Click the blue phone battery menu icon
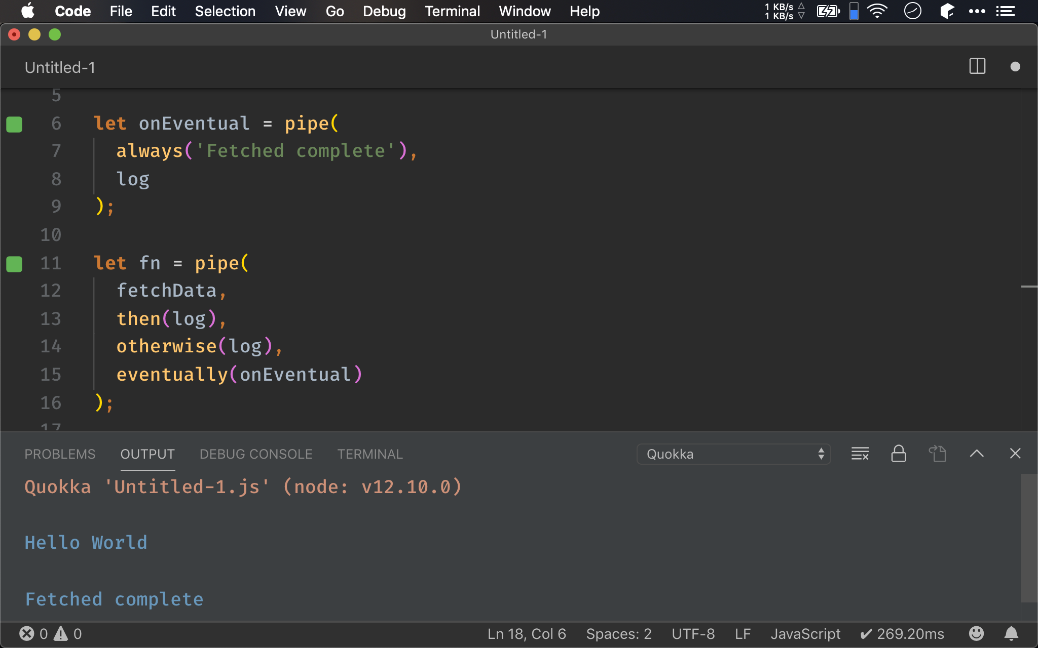The height and width of the screenshot is (648, 1038). (854, 11)
